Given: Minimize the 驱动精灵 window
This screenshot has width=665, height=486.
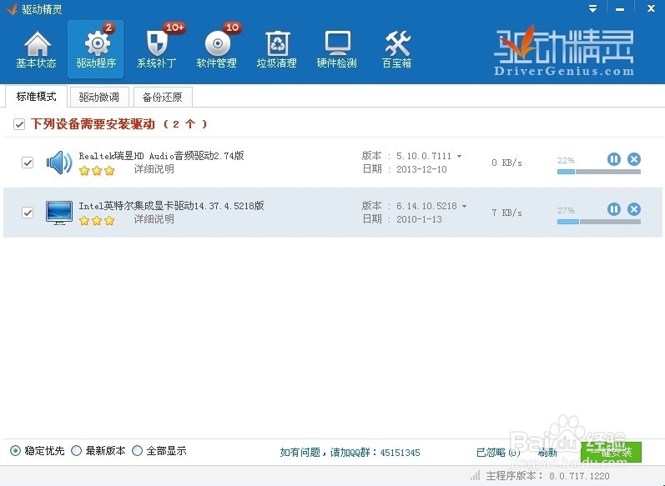Looking at the screenshot, I should (x=620, y=9).
